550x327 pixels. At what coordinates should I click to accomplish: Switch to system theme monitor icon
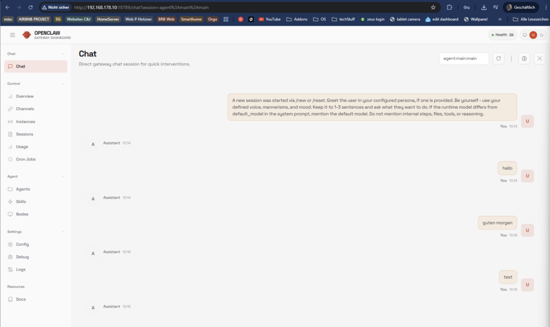(x=525, y=35)
